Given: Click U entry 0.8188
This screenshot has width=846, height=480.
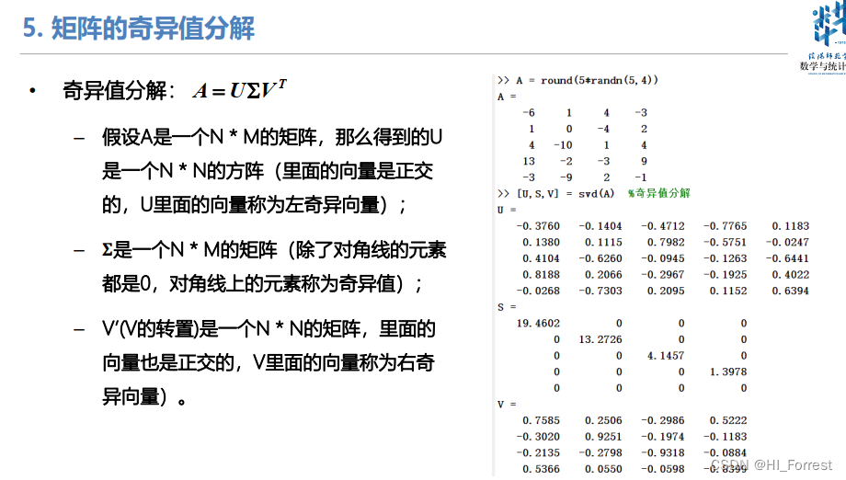Looking at the screenshot, I should coord(541,275).
